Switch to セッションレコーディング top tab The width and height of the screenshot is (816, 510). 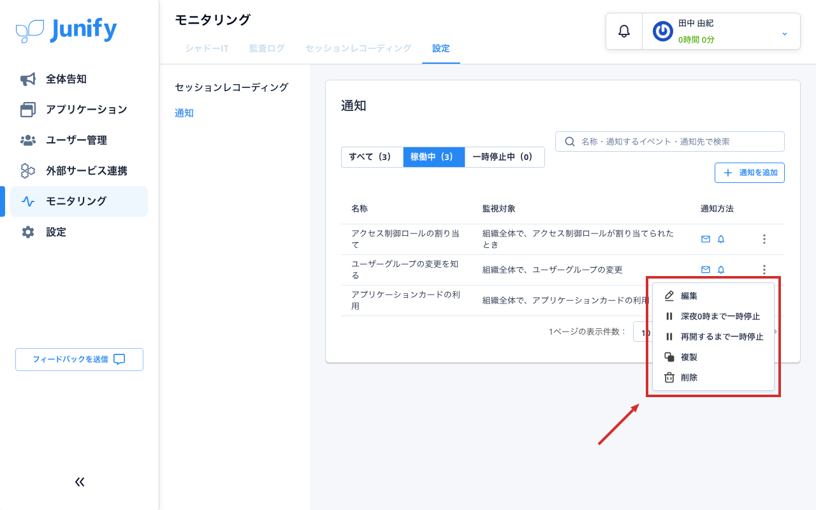[358, 48]
